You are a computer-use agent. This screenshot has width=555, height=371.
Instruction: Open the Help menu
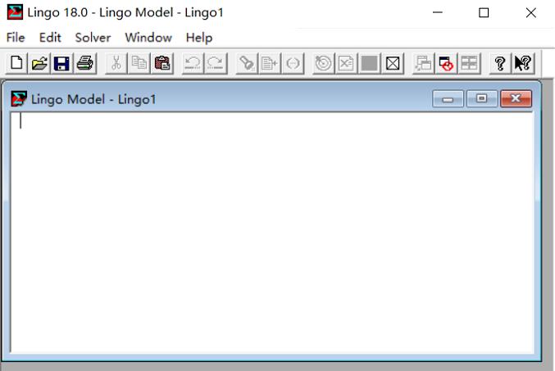tap(199, 38)
